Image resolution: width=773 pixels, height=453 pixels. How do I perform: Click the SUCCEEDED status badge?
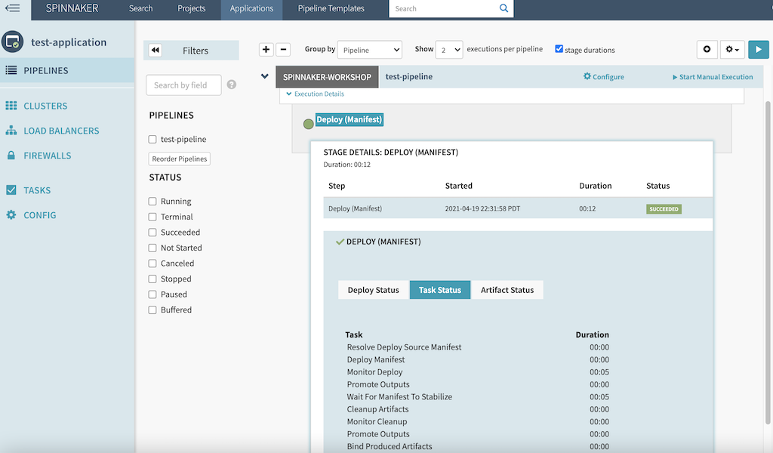(x=664, y=209)
